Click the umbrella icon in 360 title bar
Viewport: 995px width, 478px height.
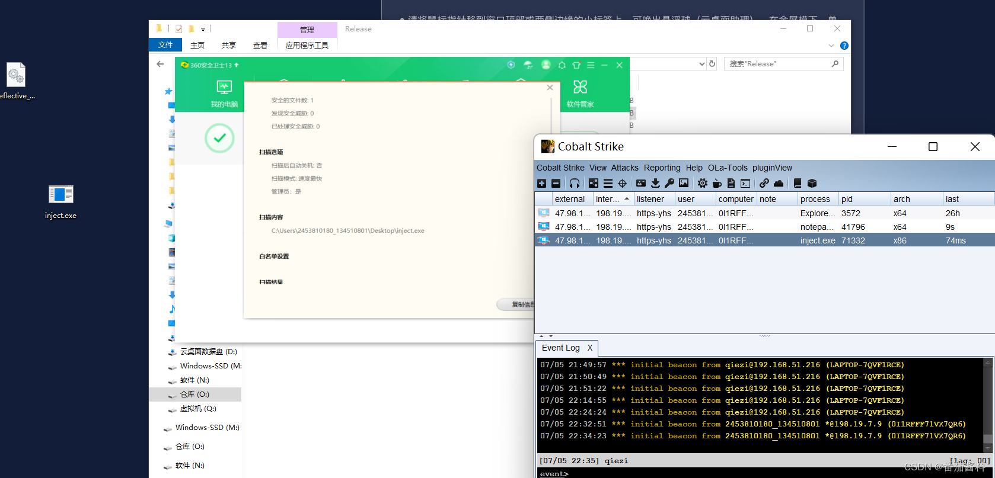528,65
